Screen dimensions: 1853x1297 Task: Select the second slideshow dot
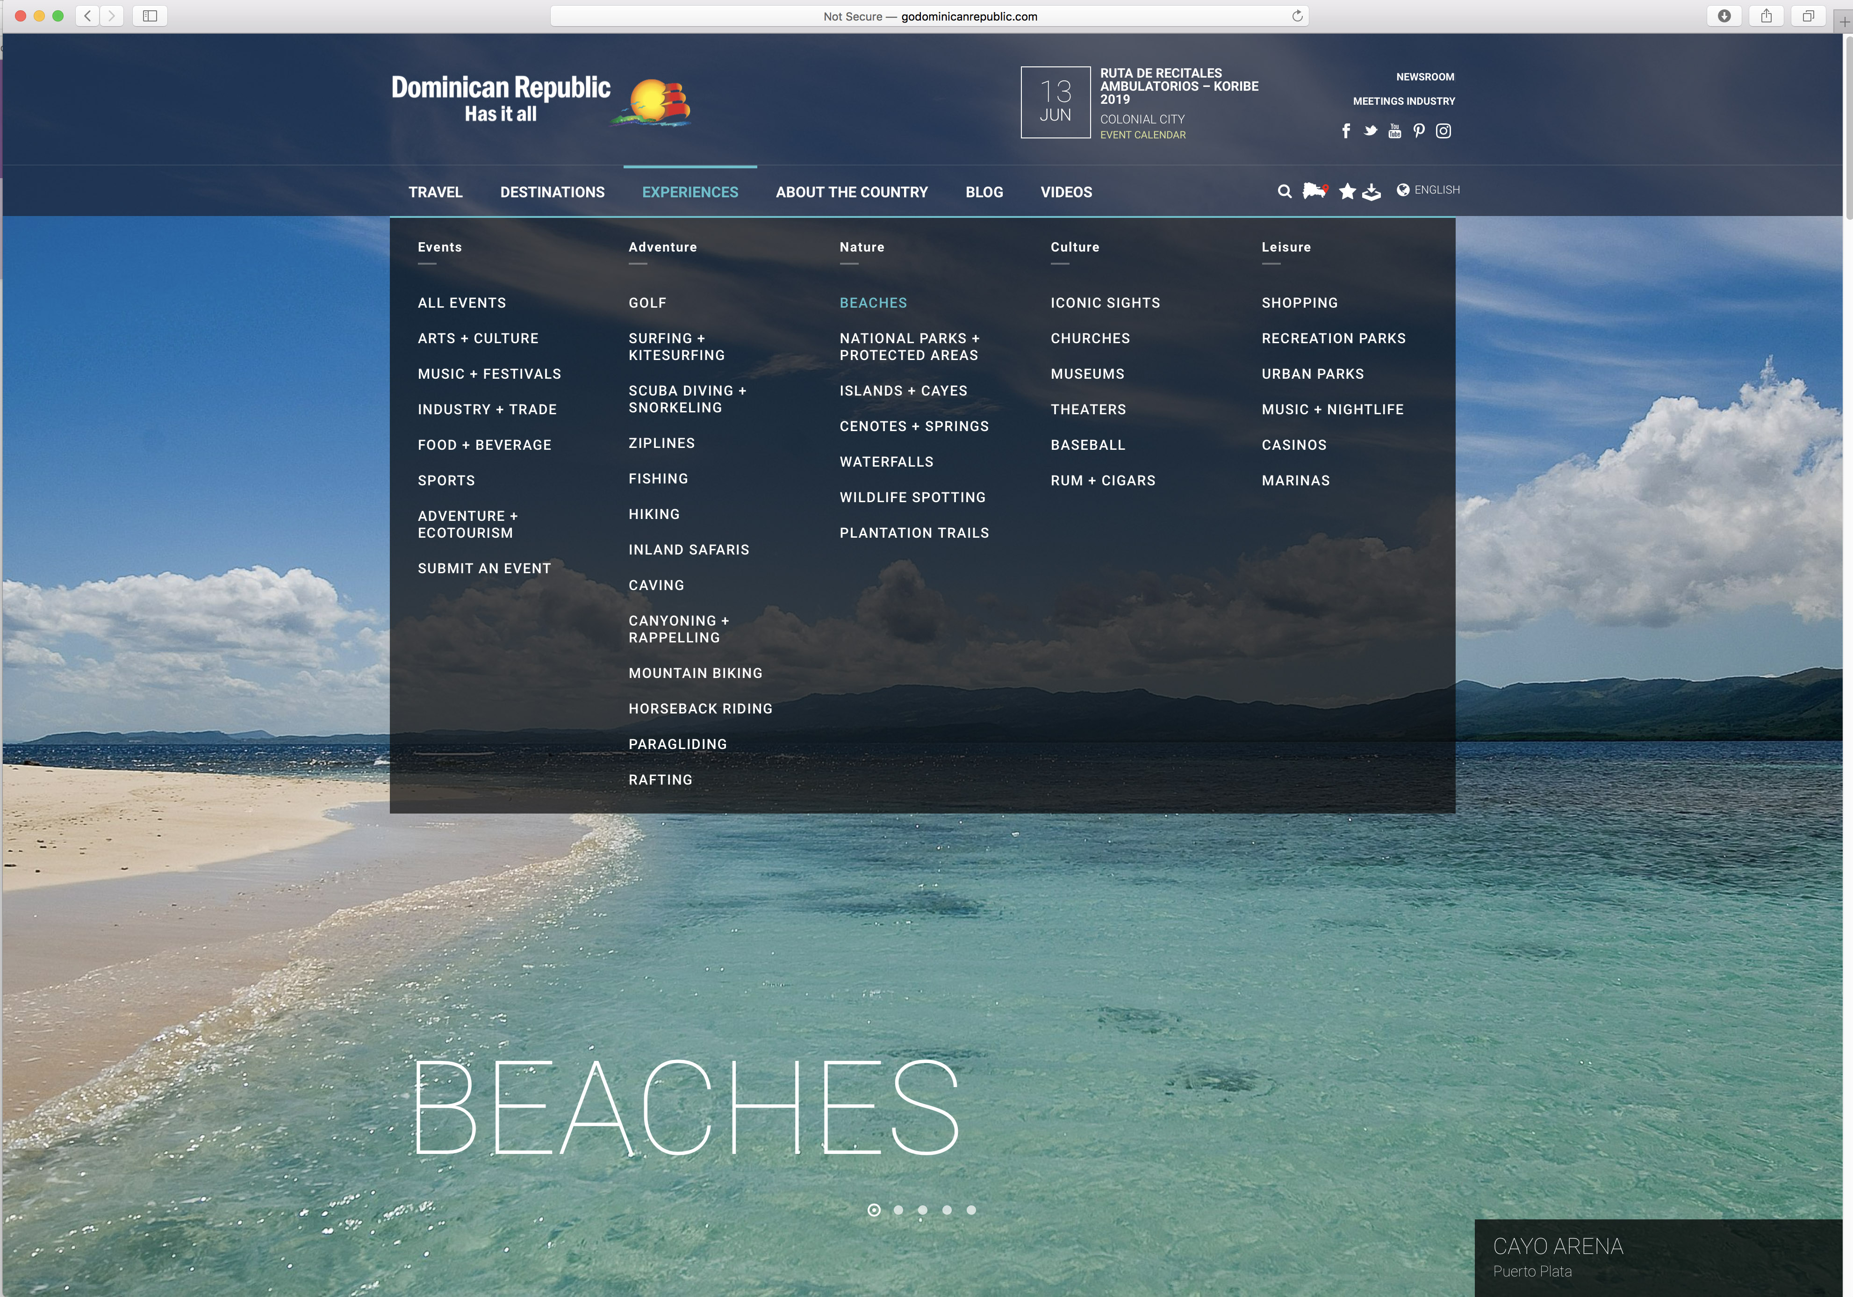tap(898, 1210)
